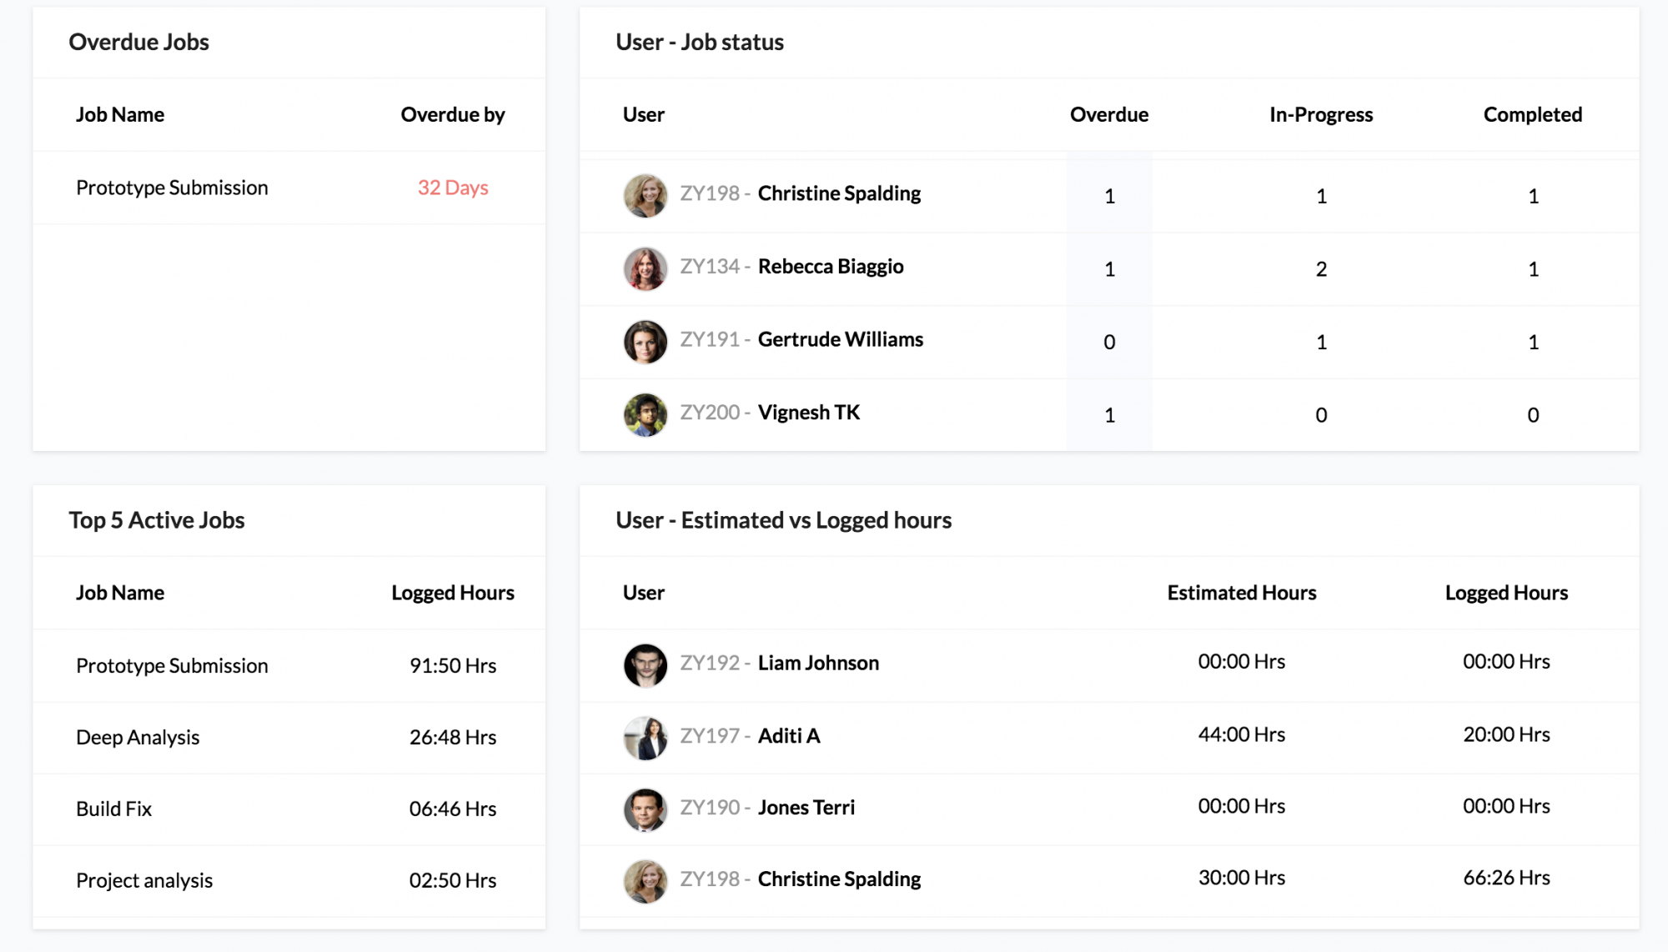Viewport: 1668px width, 952px height.
Task: Click Liam Johnson's avatar photo
Action: coord(646,664)
